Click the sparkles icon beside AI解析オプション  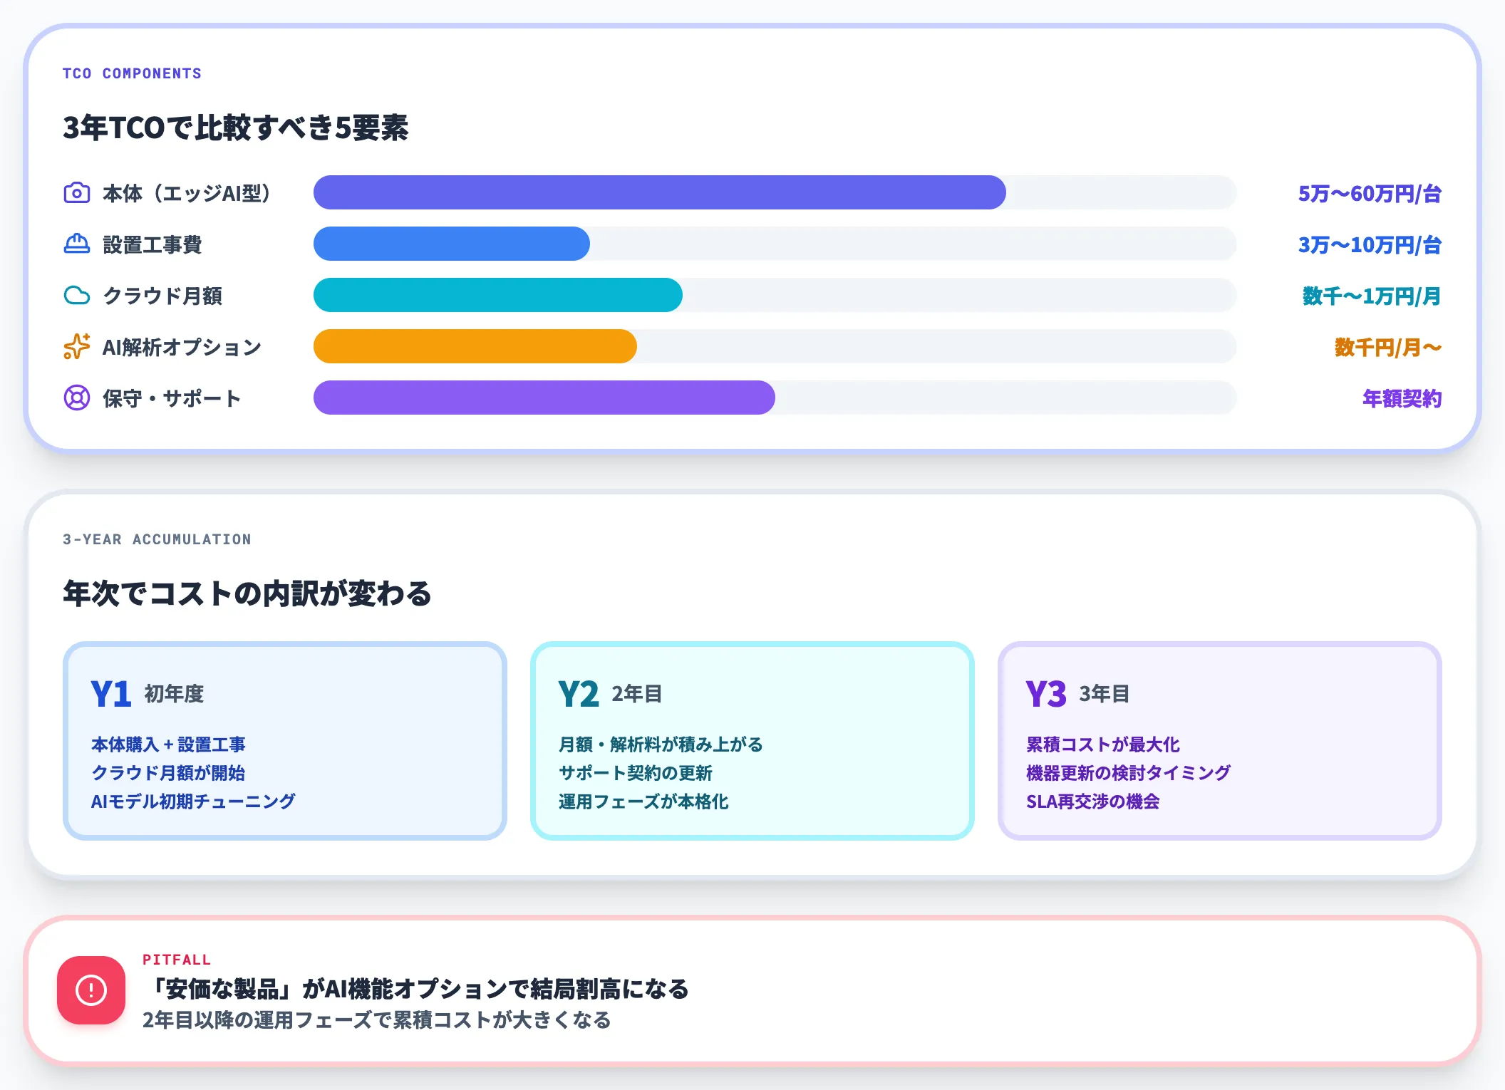(x=77, y=347)
